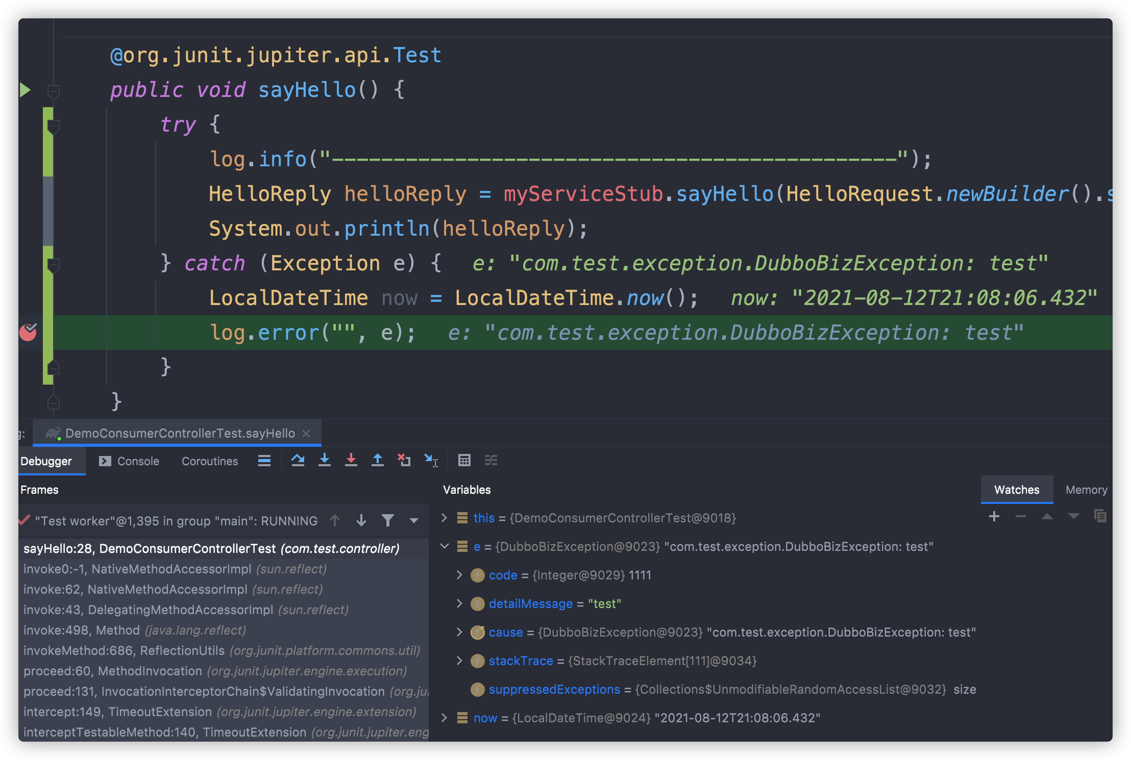Expand the stackTrace field node
Screen dimensions: 1131x760
coord(459,661)
